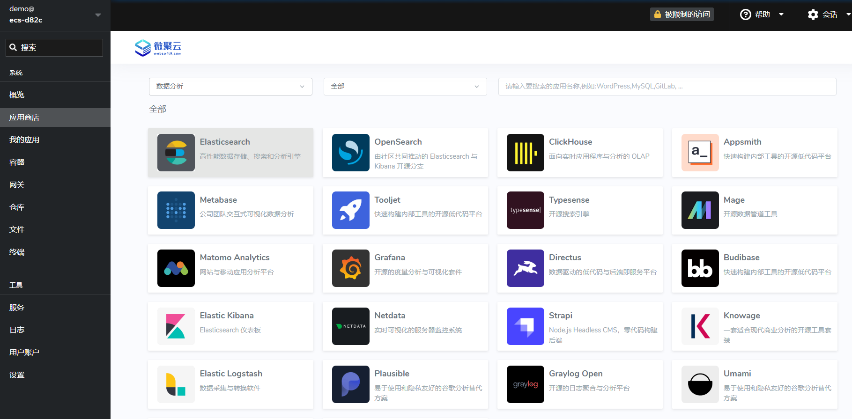The height and width of the screenshot is (419, 852).
Task: Open the Grafana app title
Action: (390, 257)
